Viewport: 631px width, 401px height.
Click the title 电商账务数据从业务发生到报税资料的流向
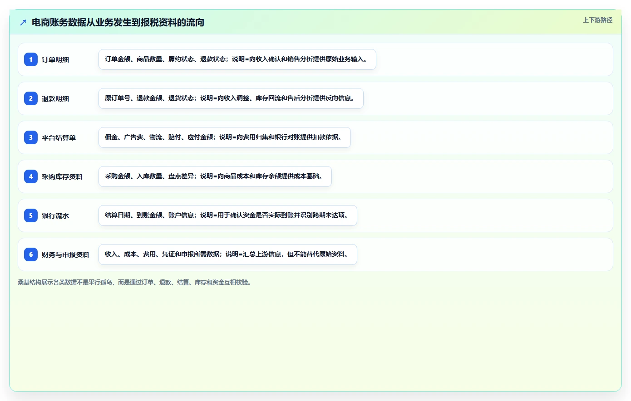(x=118, y=22)
